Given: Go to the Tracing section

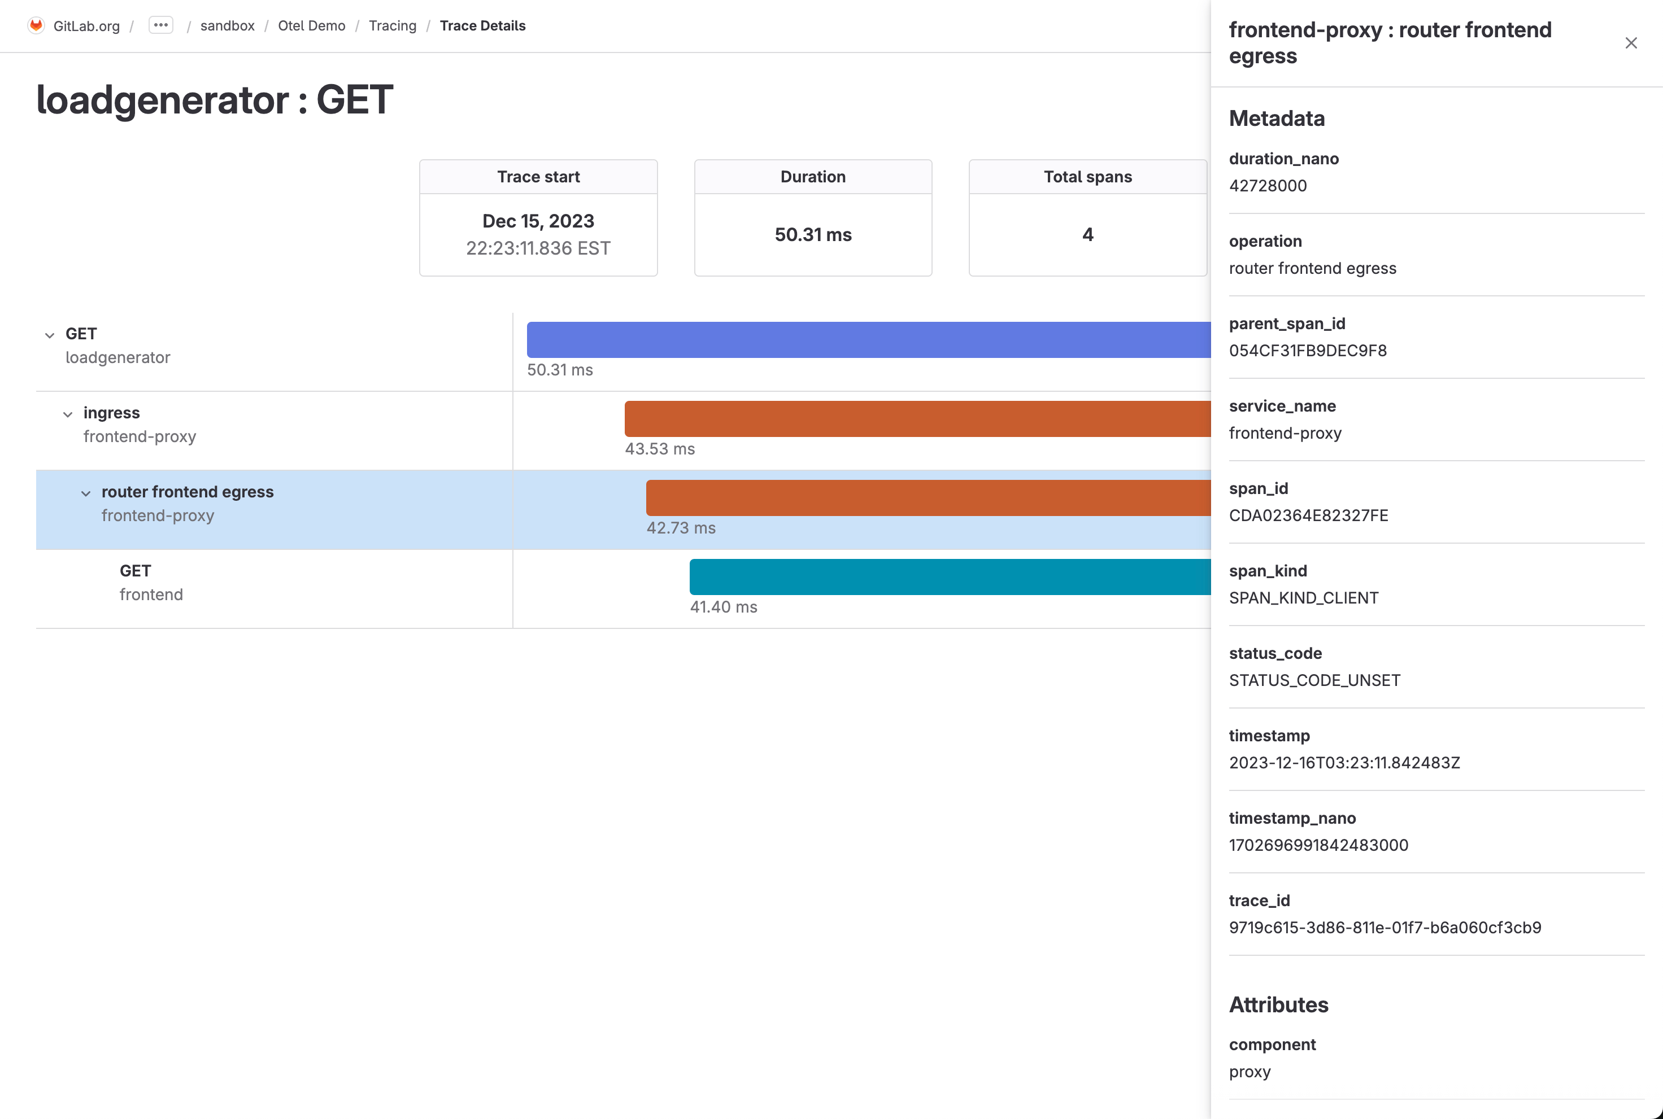Looking at the screenshot, I should [x=393, y=26].
